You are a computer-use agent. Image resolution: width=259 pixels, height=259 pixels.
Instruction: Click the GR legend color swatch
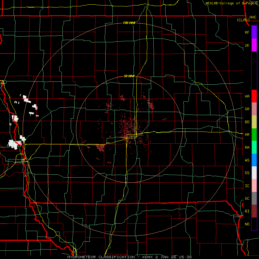(x=254, y=109)
